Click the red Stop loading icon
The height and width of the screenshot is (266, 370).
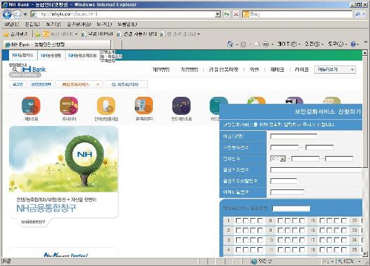pyautogui.click(x=236, y=15)
